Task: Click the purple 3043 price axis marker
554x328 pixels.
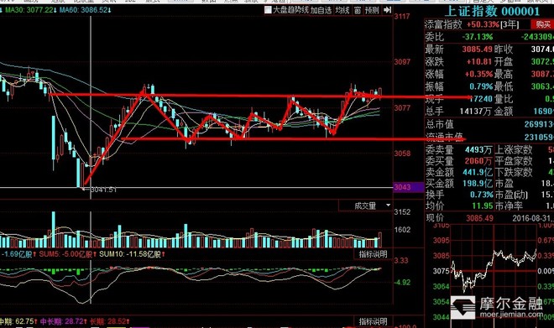Action: point(409,187)
